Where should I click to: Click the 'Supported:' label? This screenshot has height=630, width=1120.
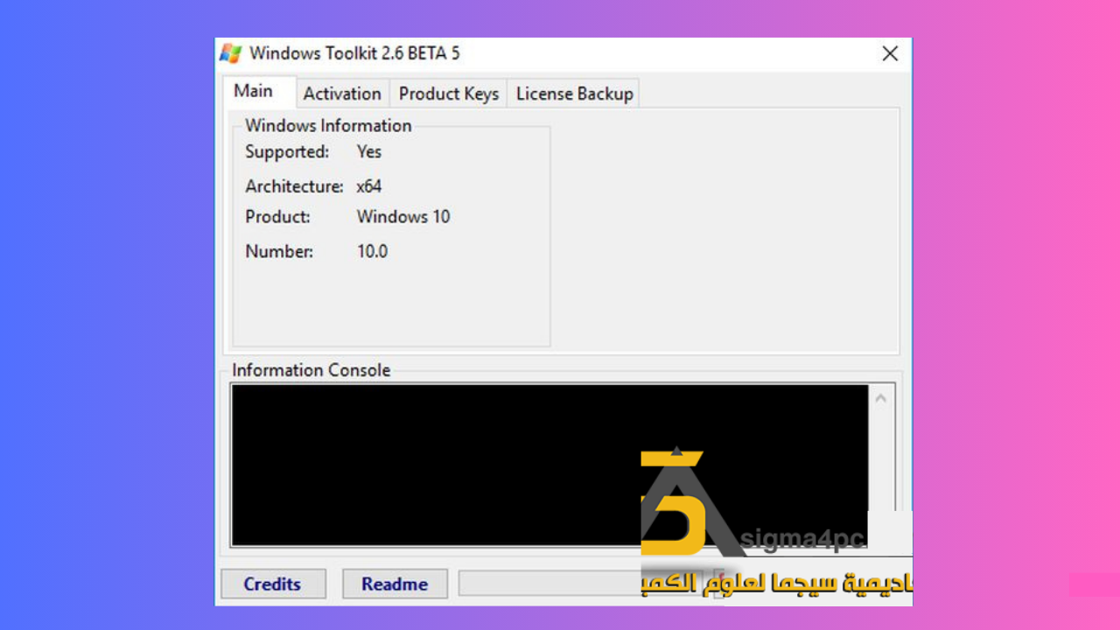pos(287,152)
